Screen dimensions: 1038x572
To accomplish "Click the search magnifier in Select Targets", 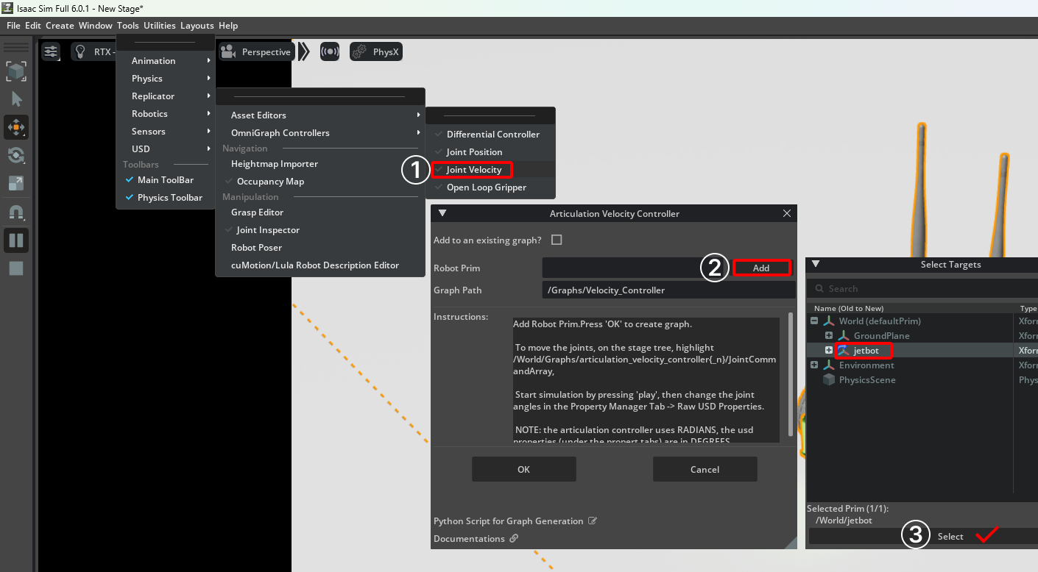I will (818, 289).
